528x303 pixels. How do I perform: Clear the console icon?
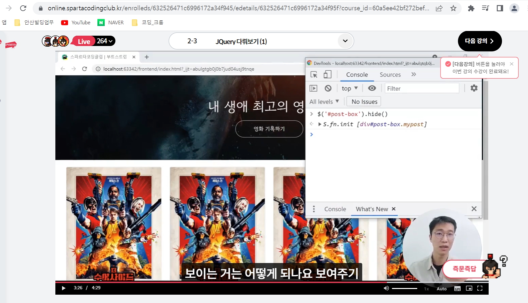click(x=328, y=88)
